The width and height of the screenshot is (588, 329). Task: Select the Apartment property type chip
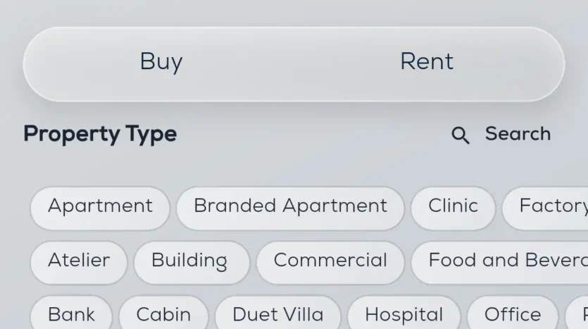pos(100,206)
